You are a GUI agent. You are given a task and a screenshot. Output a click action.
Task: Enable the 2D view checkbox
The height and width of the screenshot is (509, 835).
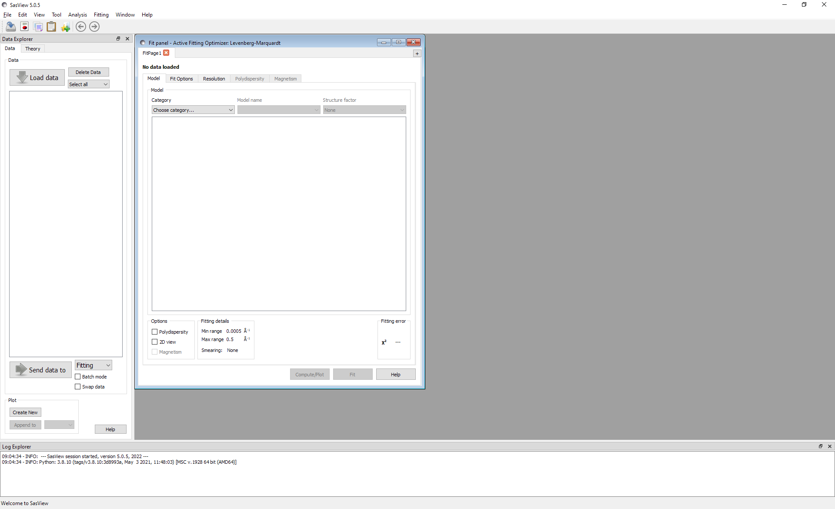tap(154, 342)
